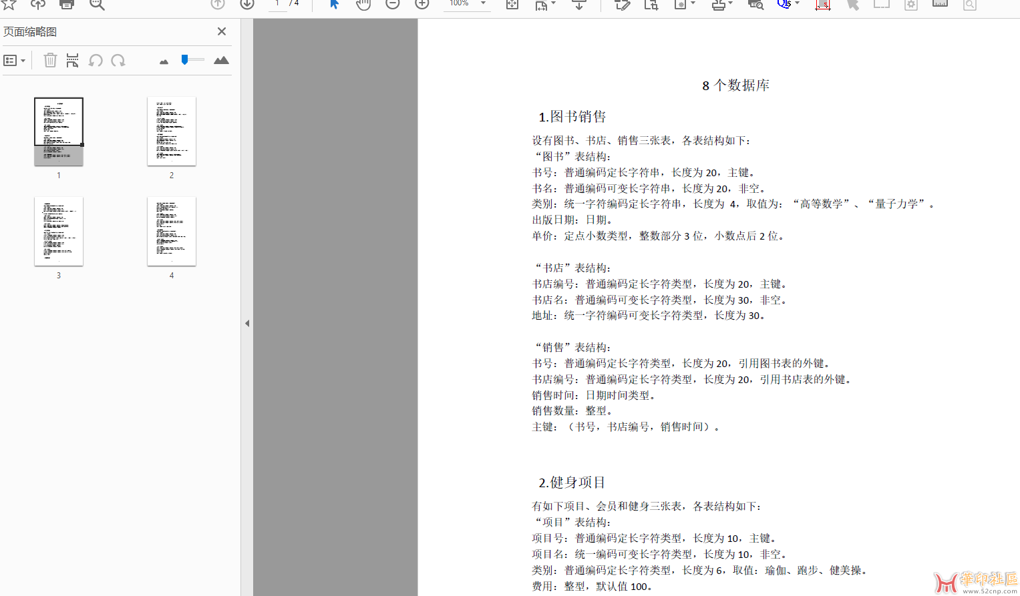1020x596 pixels.
Task: Reduce thumbnail size with small mountain icon
Action: pyautogui.click(x=164, y=61)
